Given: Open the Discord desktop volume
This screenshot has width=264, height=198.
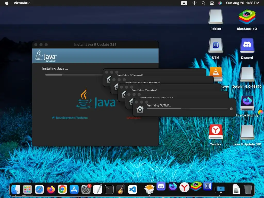Looking at the screenshot, I should (247, 46).
